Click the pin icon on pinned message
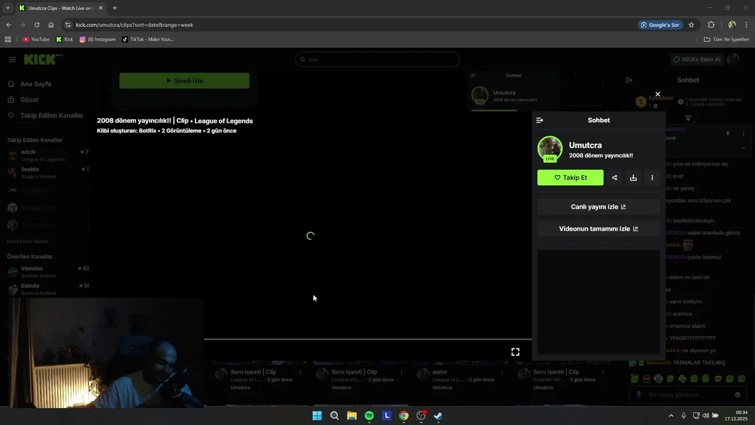755x425 pixels. 727,134
